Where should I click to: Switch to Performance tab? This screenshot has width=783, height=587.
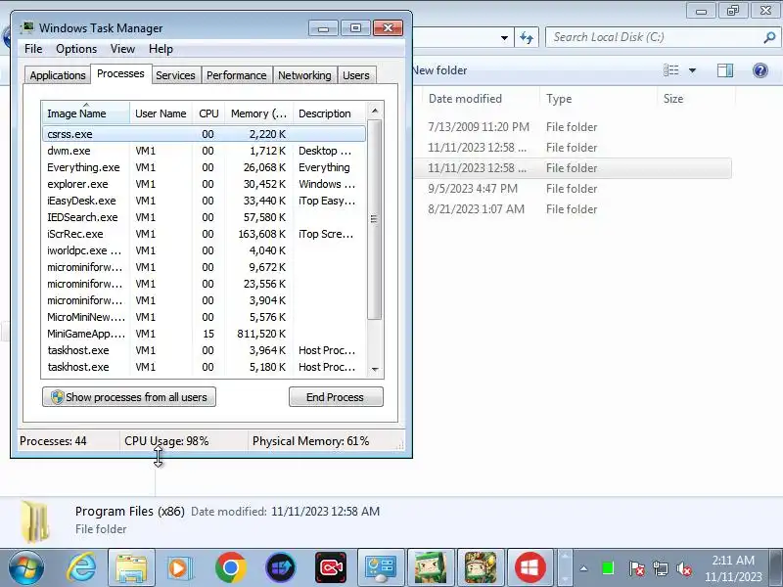click(x=237, y=75)
